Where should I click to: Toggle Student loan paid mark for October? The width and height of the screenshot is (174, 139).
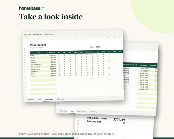click(x=109, y=68)
